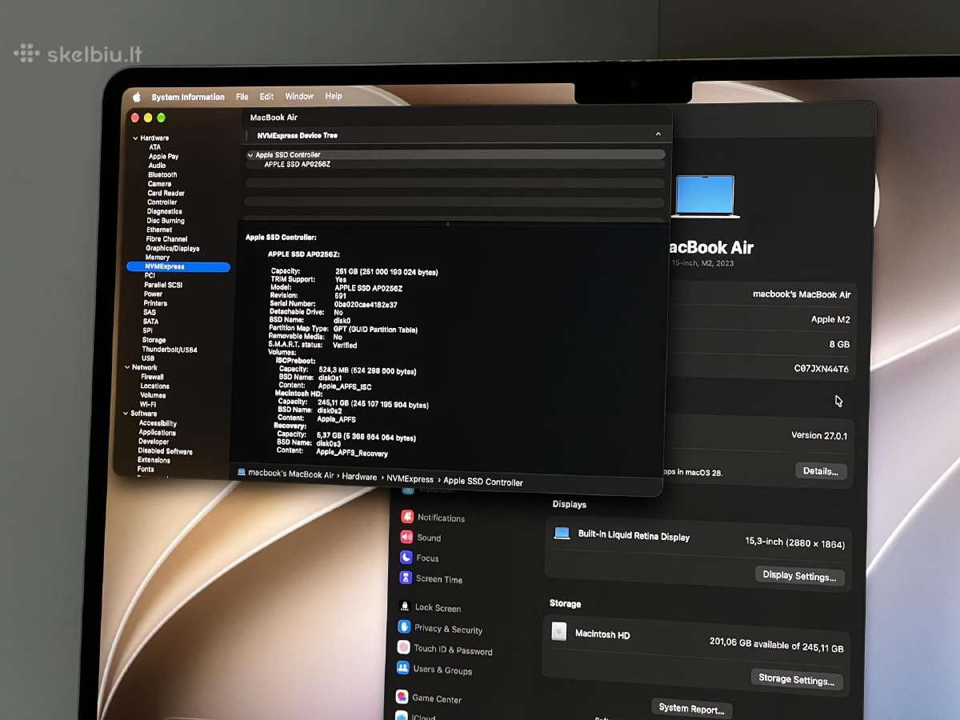Image resolution: width=960 pixels, height=720 pixels.
Task: Select Memory in the sidebar
Action: [x=157, y=258]
